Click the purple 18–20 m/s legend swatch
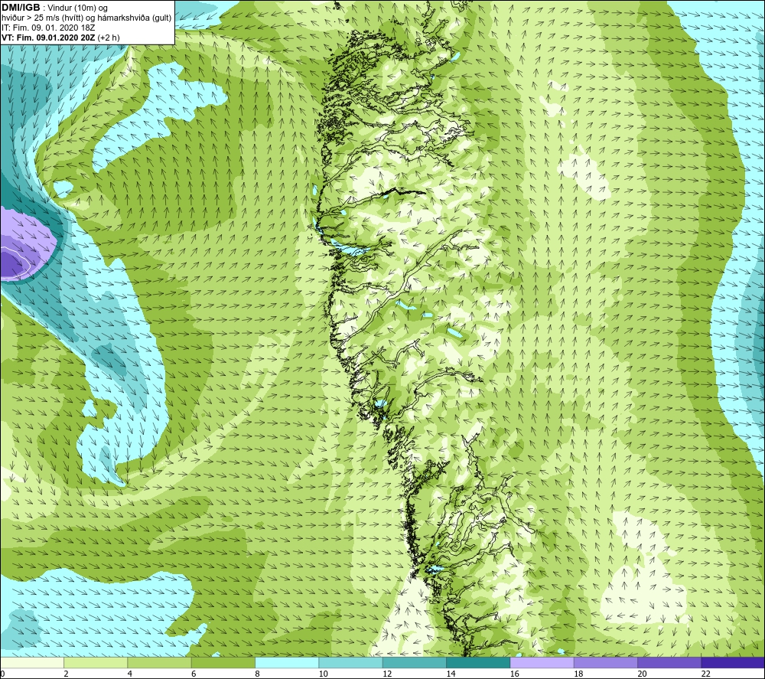The width and height of the screenshot is (765, 679). pos(605,662)
